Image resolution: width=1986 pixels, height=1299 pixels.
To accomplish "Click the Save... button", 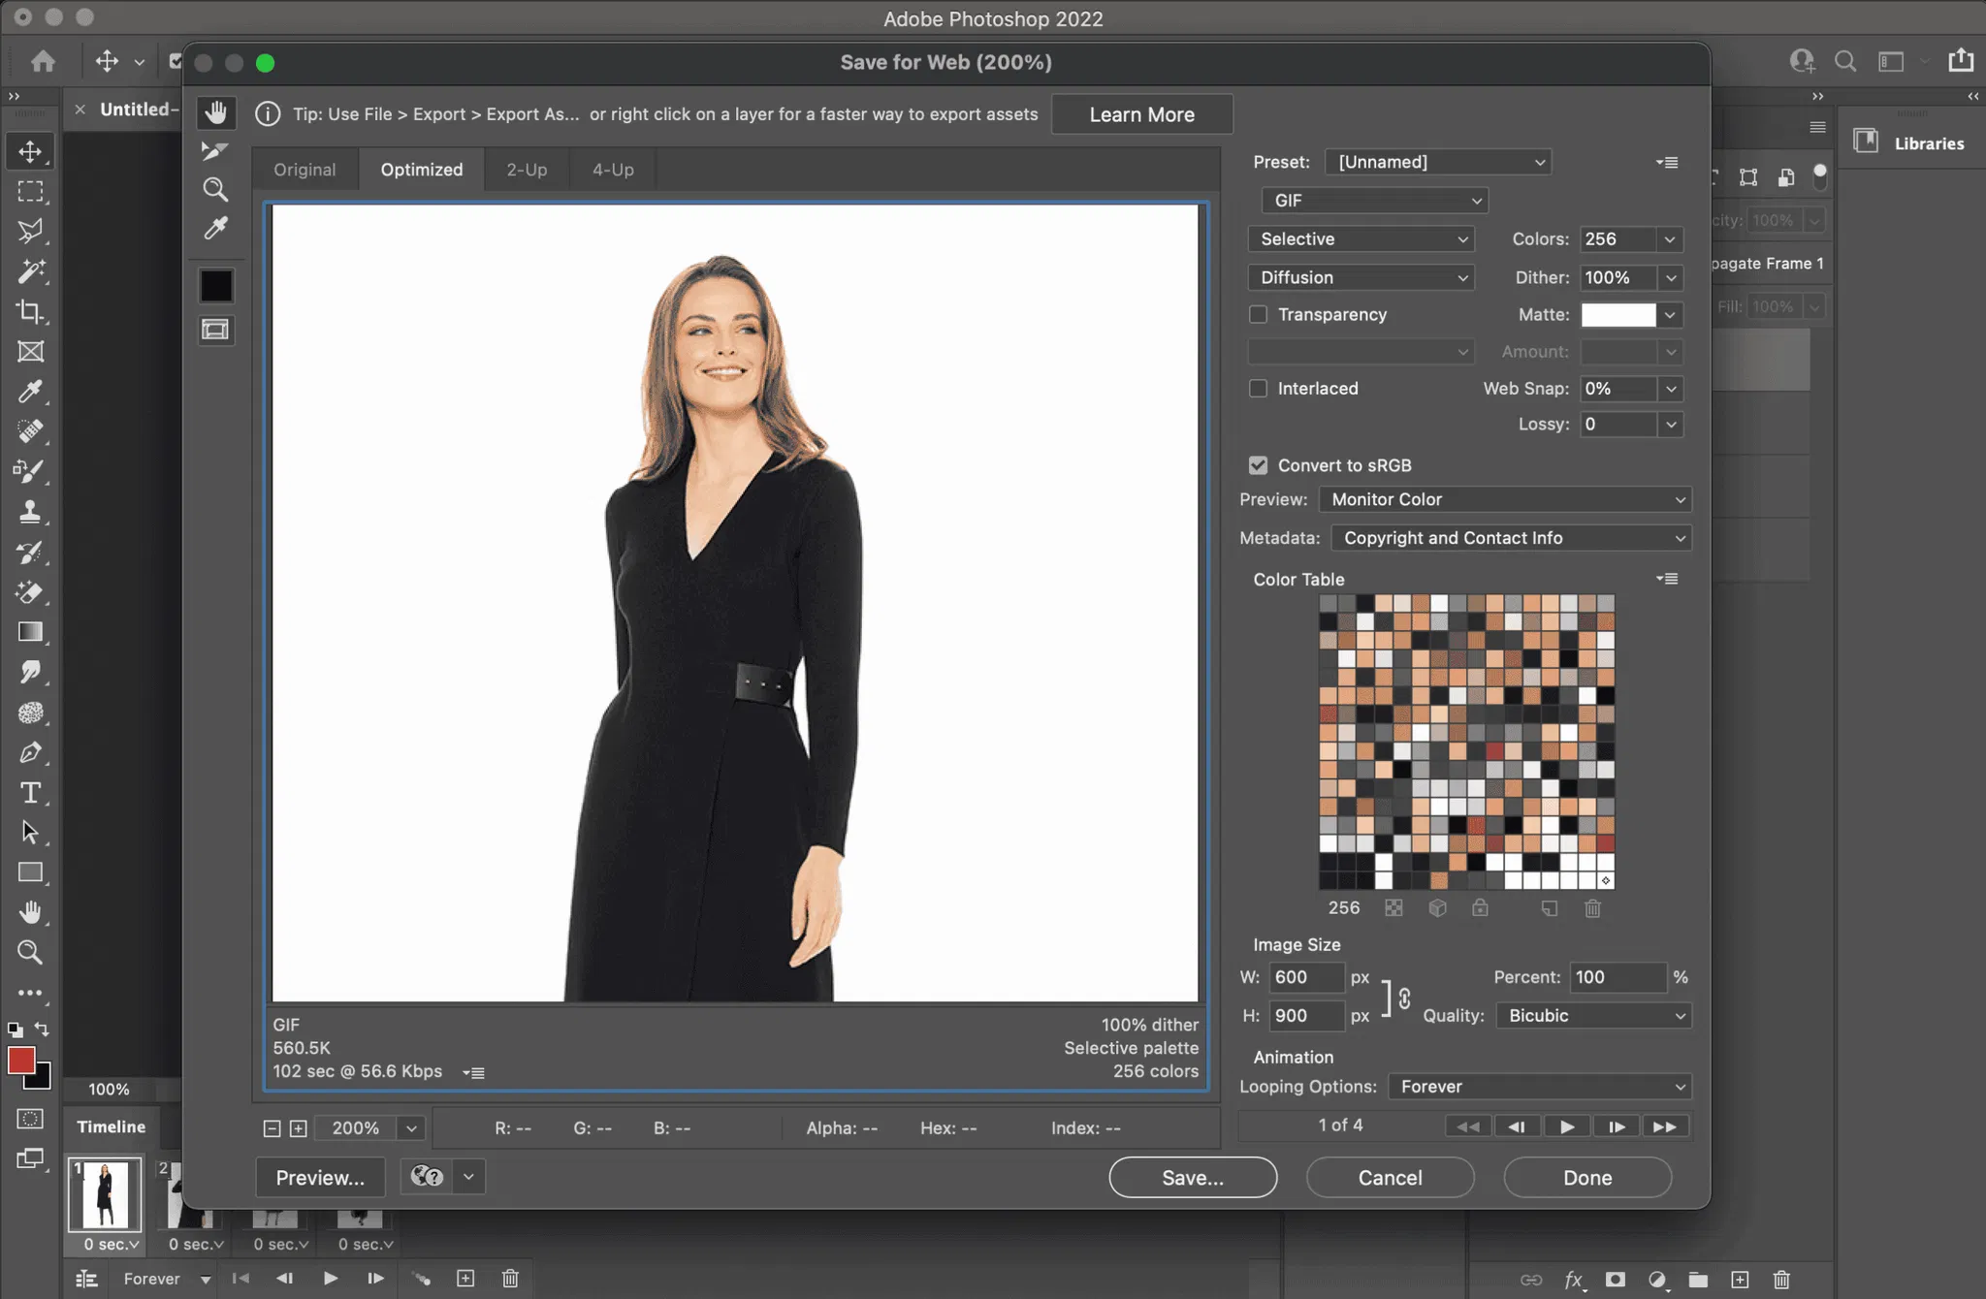I will pos(1192,1178).
